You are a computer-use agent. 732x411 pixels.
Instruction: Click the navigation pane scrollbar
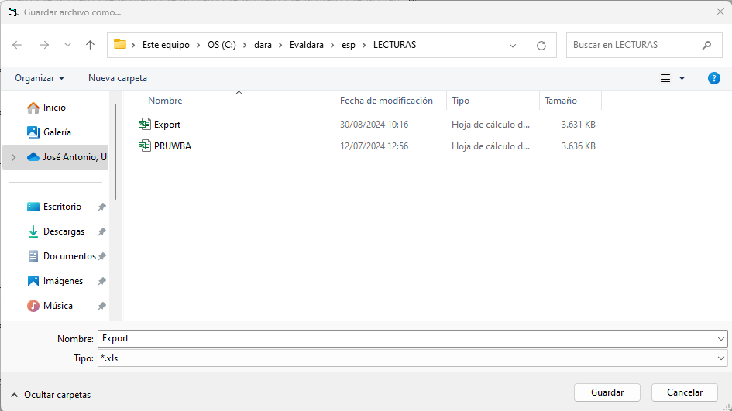pos(115,152)
